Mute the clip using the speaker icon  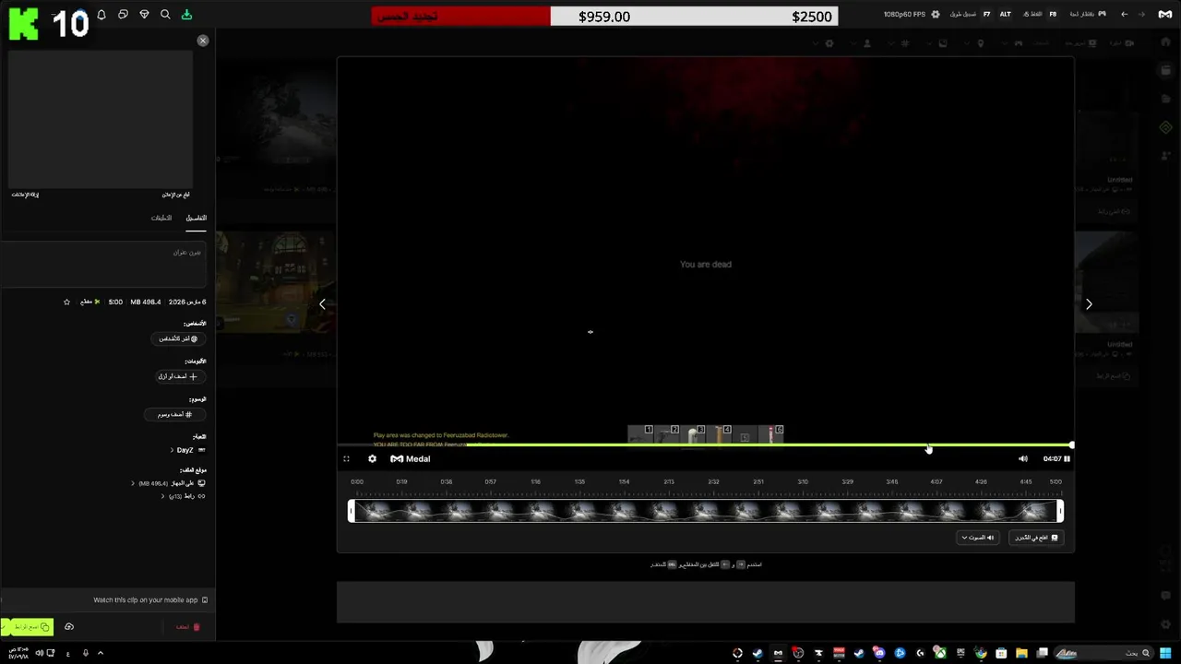(x=1023, y=458)
